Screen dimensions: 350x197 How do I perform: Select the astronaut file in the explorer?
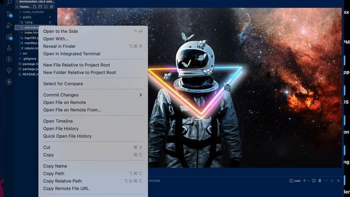click(27, 27)
